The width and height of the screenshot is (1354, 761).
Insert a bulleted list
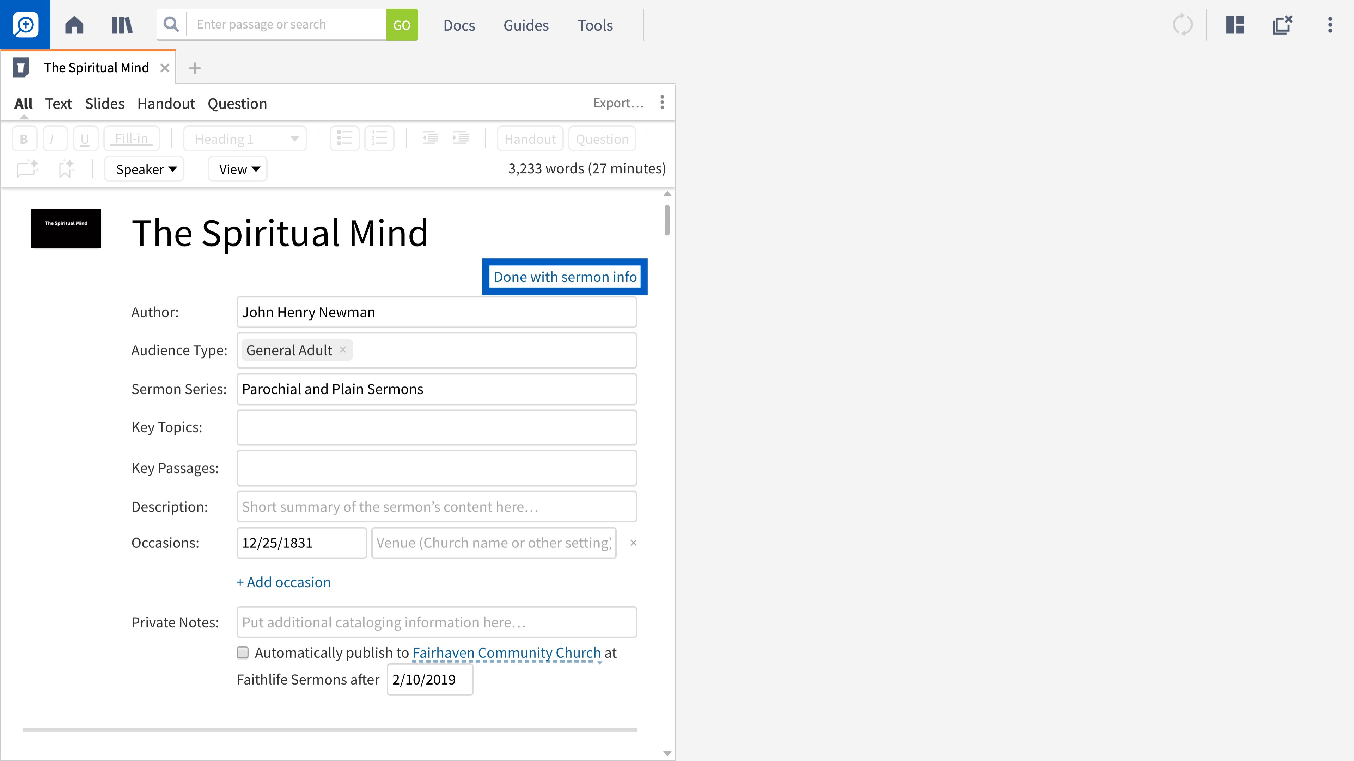pos(344,139)
